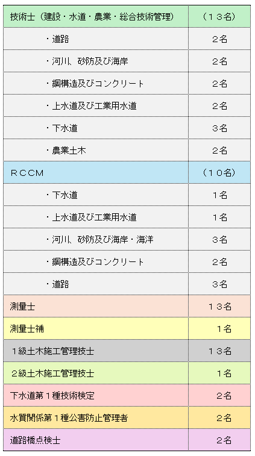
Task: Click the 測量士 row label
Action: click(x=23, y=307)
